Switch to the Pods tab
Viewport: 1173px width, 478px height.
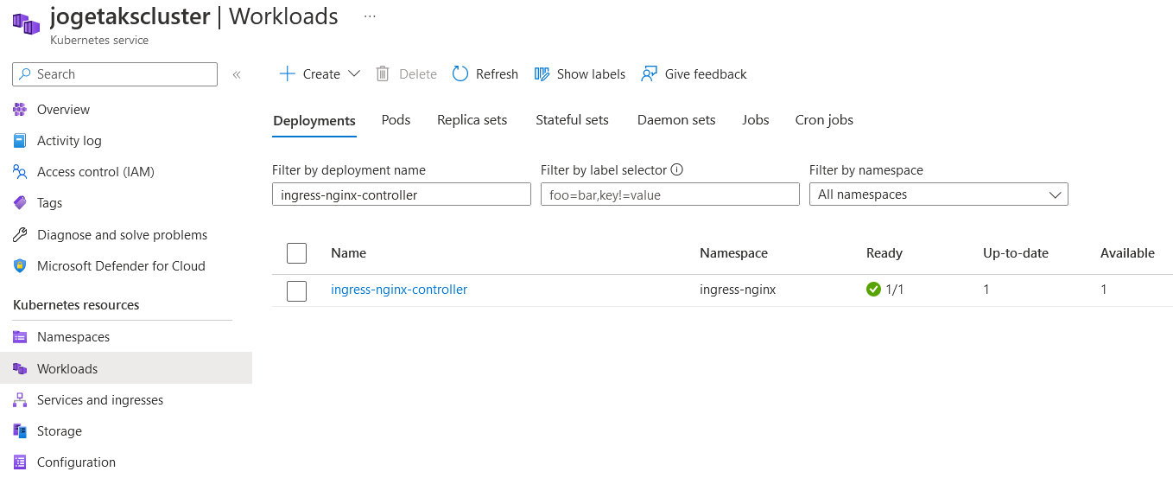tap(396, 120)
